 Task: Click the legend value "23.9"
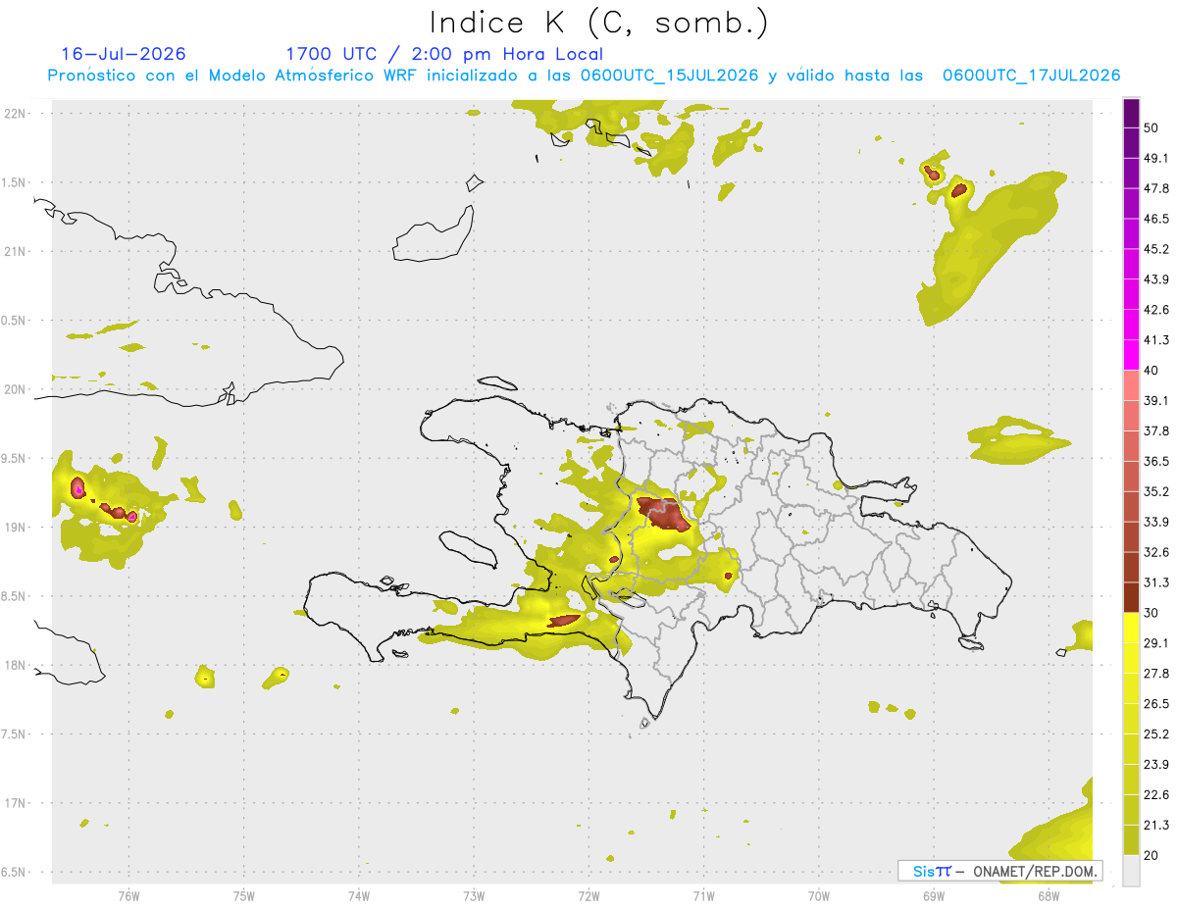1156,764
